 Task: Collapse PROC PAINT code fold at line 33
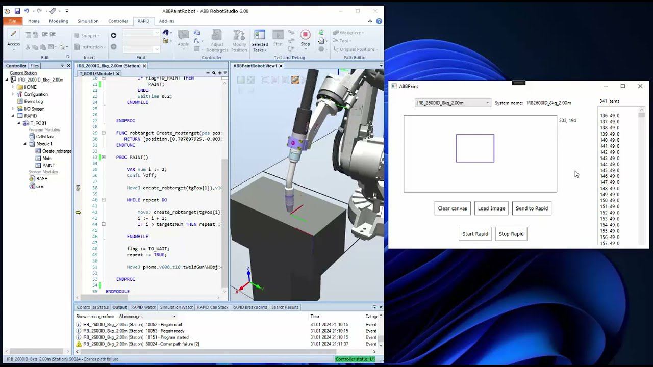coord(104,158)
